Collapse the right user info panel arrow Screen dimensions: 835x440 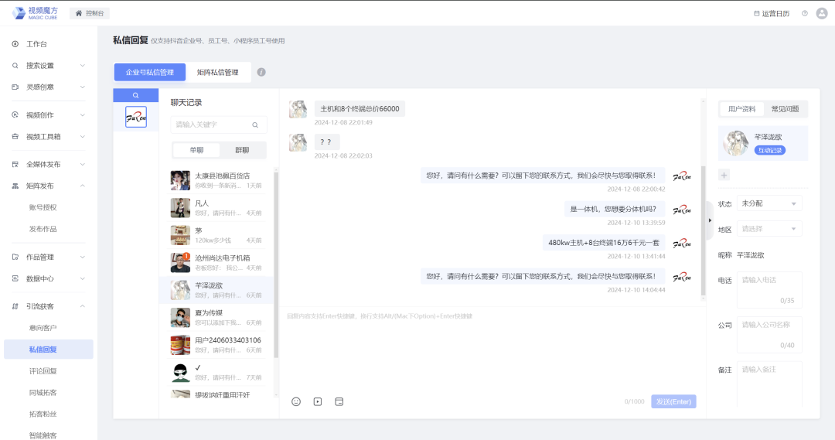(710, 220)
